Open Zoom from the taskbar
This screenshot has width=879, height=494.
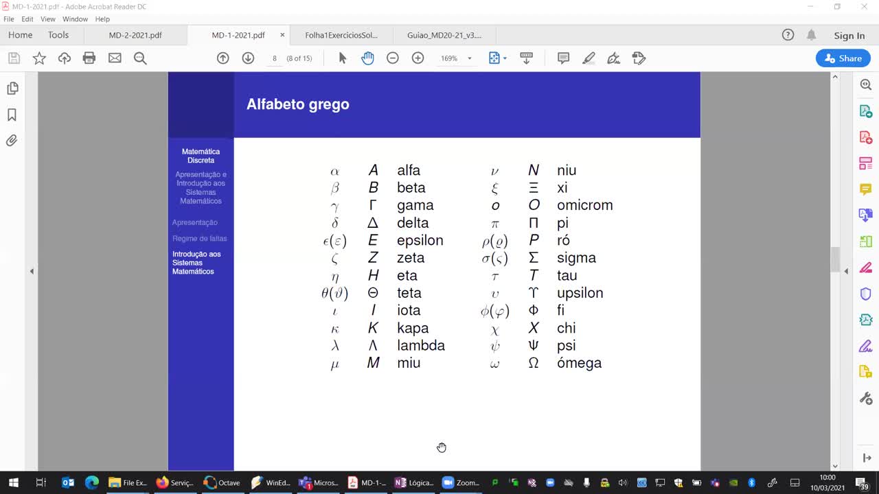461,482
